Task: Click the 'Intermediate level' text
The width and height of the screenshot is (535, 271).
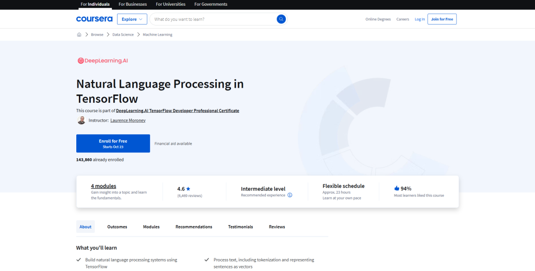Action: pos(263,189)
